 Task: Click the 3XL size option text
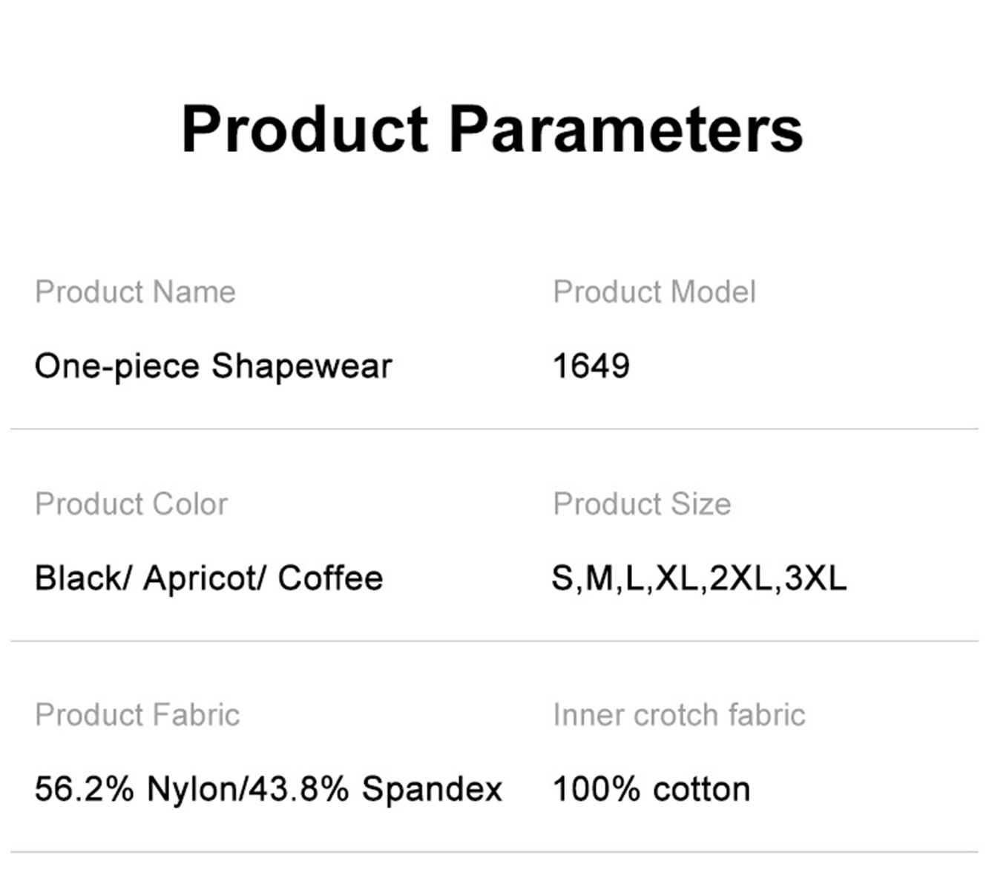[815, 578]
